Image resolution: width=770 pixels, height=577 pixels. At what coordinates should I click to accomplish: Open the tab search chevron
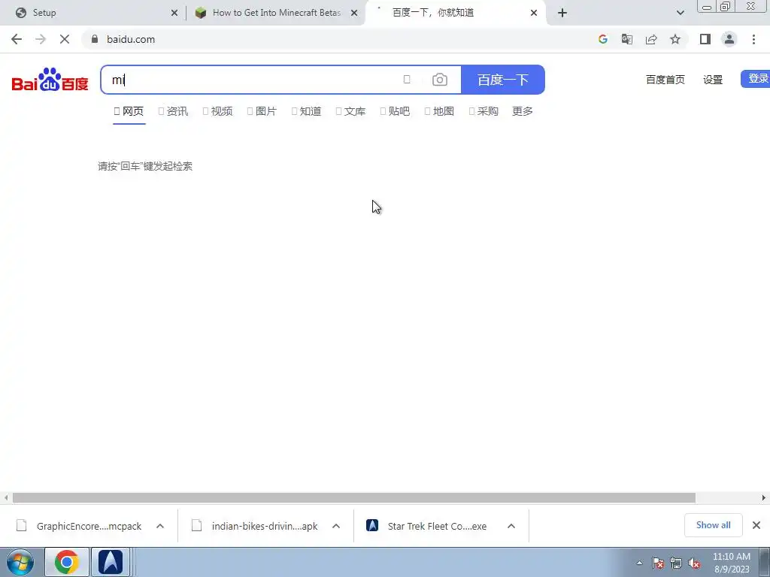pyautogui.click(x=680, y=13)
